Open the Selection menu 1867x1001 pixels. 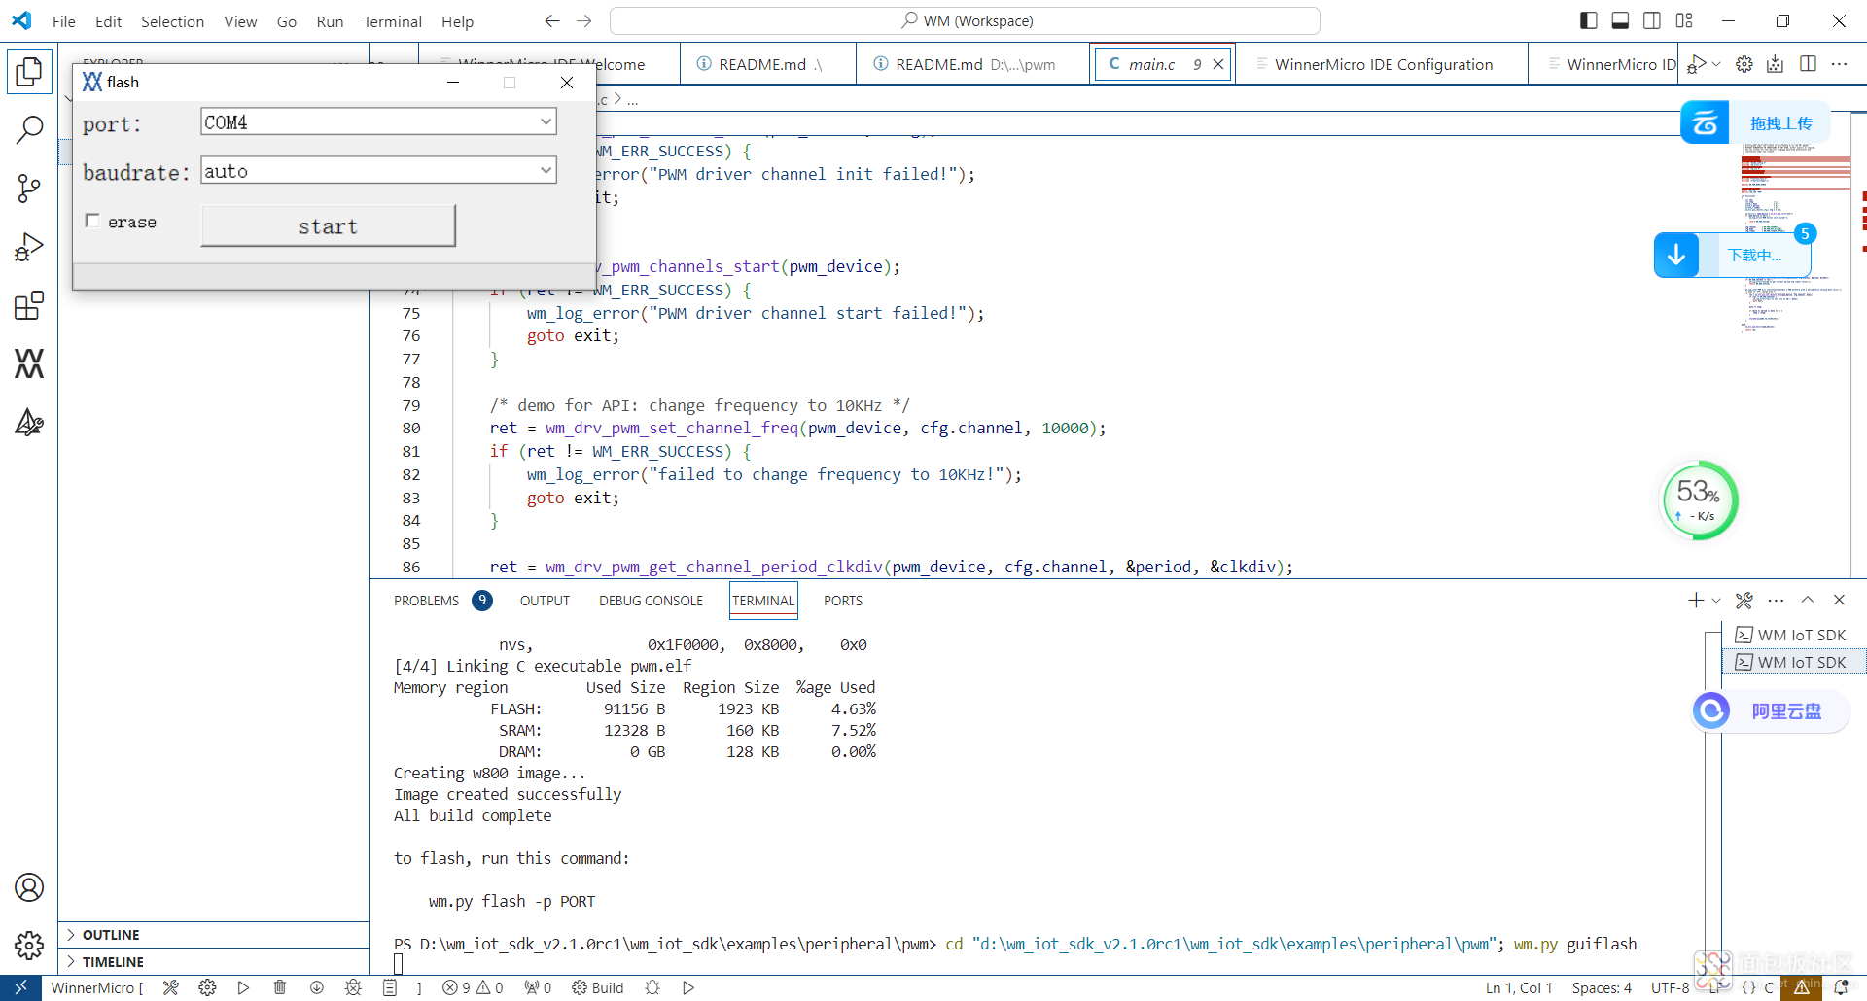(172, 21)
